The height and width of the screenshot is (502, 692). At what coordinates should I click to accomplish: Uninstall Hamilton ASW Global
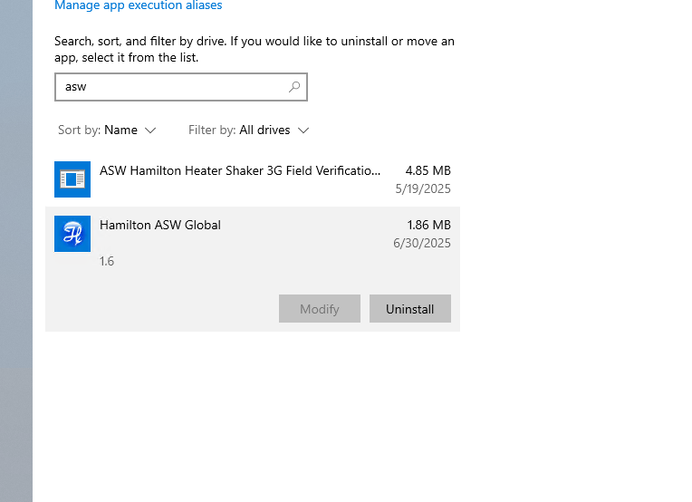tap(410, 309)
